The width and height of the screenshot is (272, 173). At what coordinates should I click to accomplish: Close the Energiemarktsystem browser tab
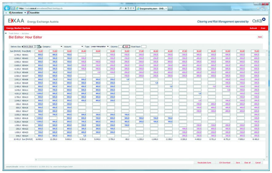coord(166,8)
